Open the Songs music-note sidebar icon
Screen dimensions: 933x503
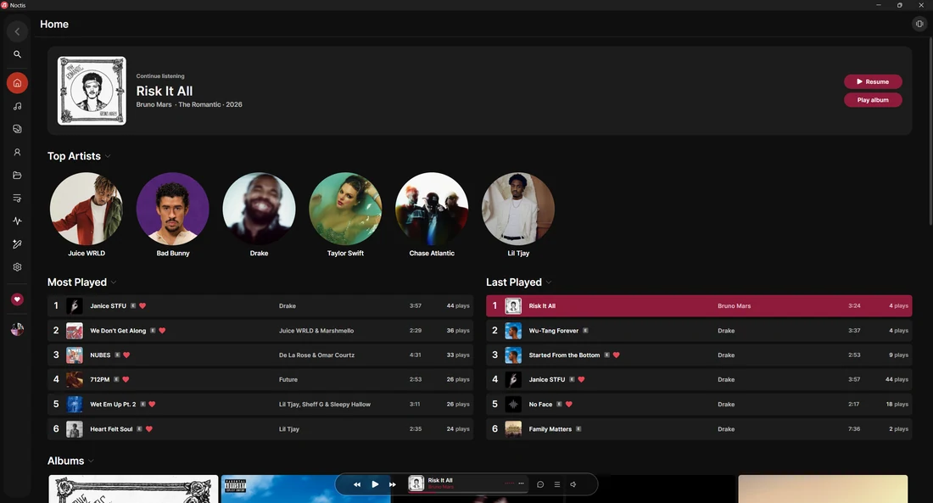click(17, 106)
